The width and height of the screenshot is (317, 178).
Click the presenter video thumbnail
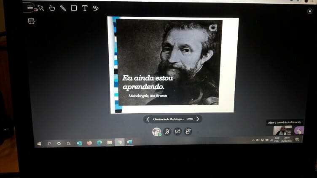[x=282, y=130]
